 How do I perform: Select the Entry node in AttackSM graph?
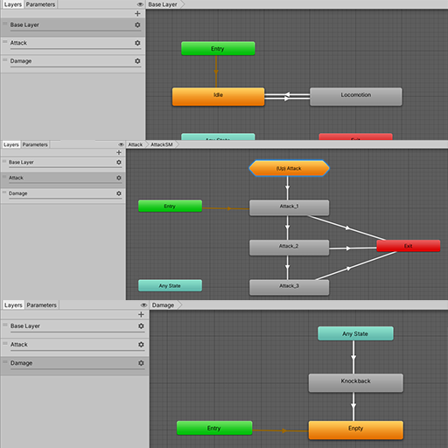(x=170, y=206)
